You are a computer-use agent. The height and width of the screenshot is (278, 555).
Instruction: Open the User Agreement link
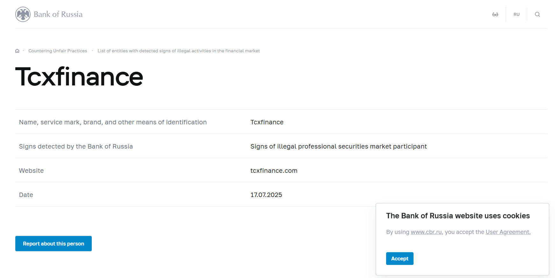tap(508, 232)
